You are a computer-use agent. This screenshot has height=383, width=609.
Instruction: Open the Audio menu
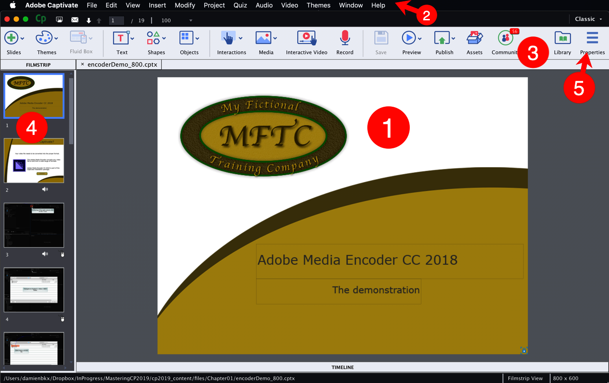point(264,5)
